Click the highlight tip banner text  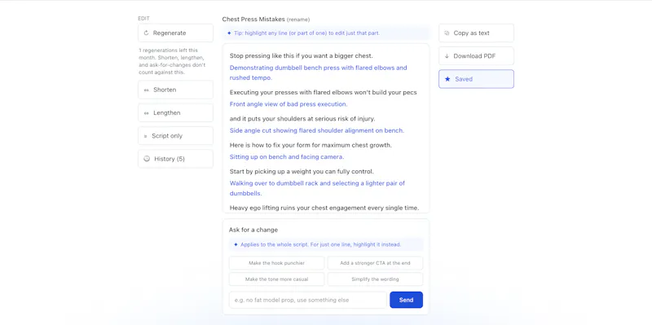(307, 33)
